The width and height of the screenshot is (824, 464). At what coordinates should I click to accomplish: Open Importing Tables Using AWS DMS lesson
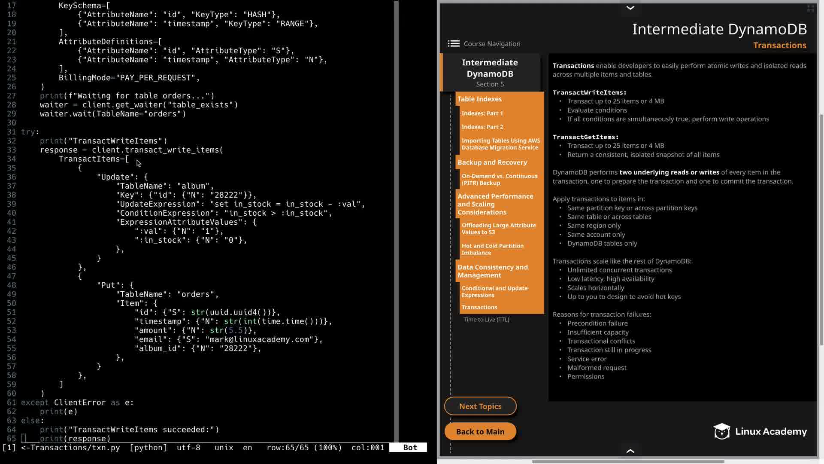500,144
